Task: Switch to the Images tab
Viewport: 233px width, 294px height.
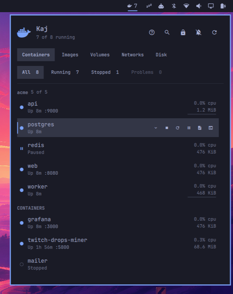Action: (70, 55)
